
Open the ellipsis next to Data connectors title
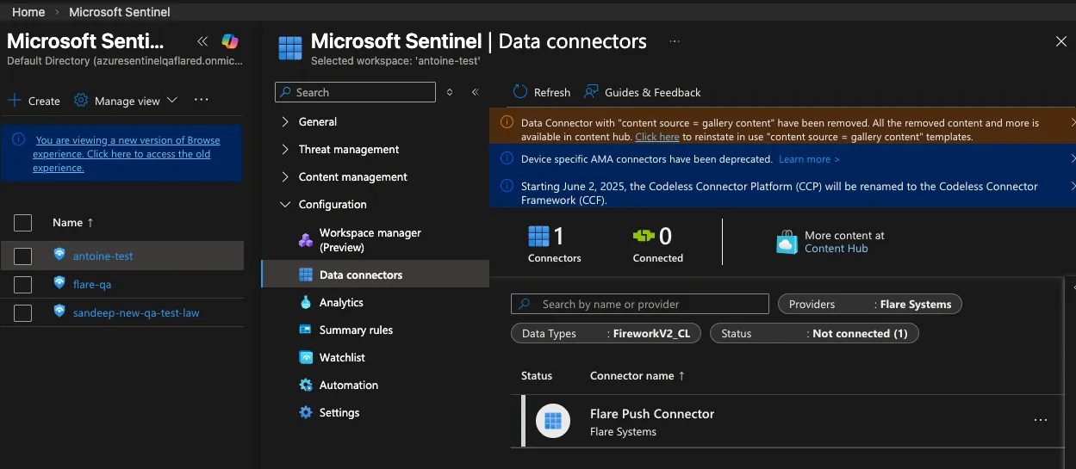point(675,41)
